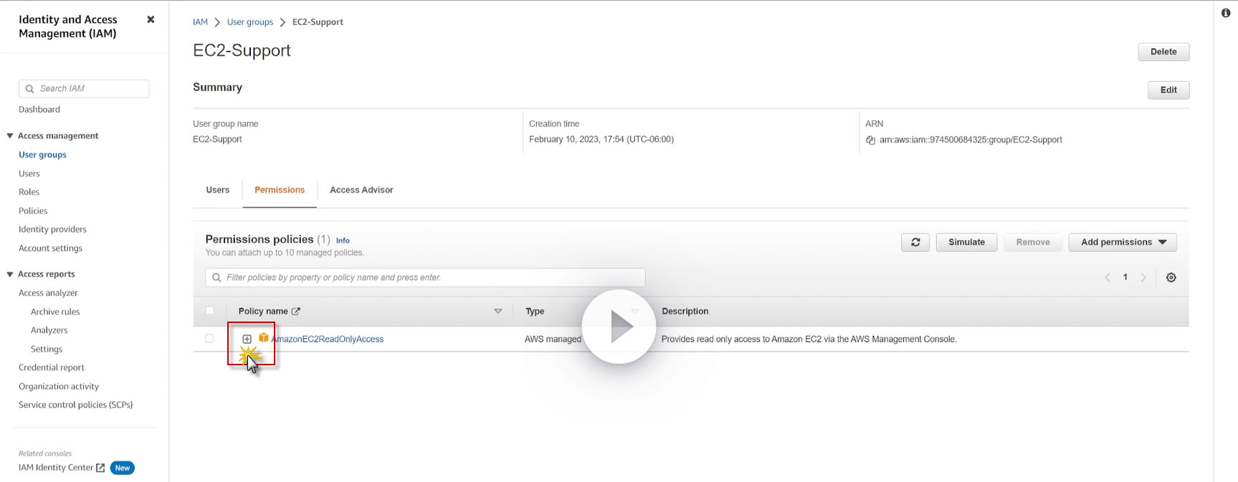Open the AmazonEC2ReadOnlyAccess policy link
Screen dimensions: 1238x482
point(327,339)
